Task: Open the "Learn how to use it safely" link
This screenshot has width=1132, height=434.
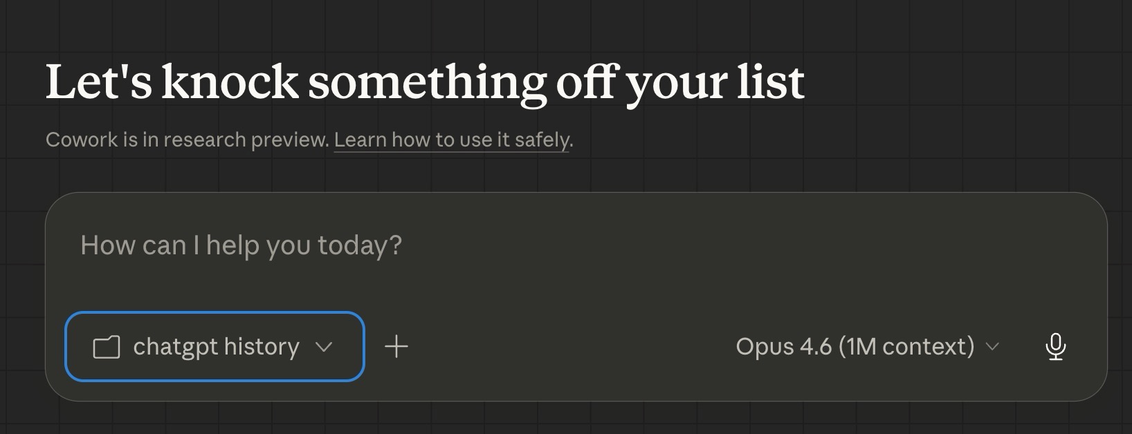Action: tap(451, 140)
